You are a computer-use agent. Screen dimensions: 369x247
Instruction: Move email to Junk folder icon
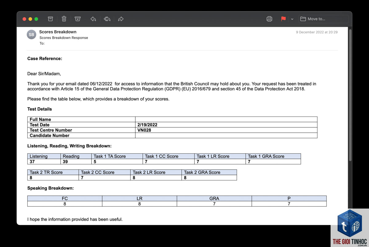pyautogui.click(x=78, y=19)
